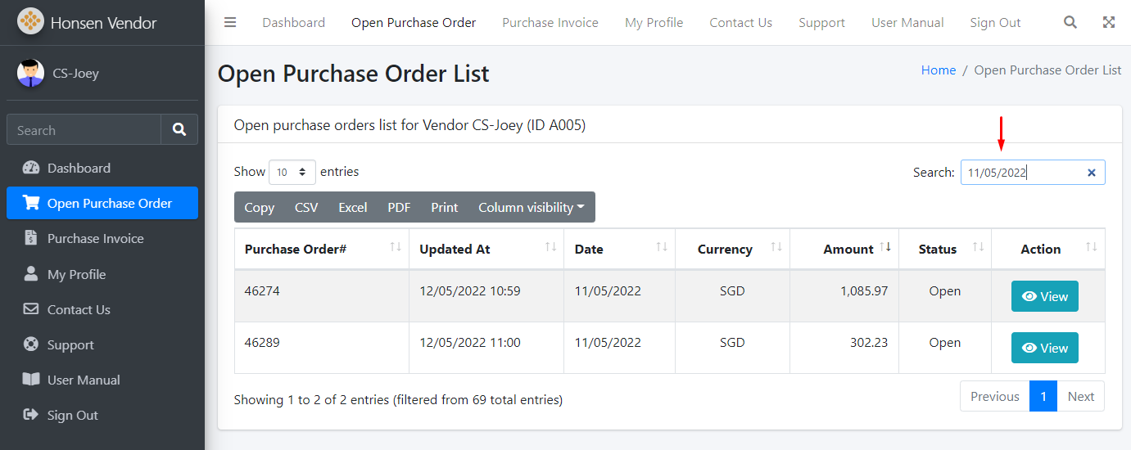Export the table using Excel button

(x=352, y=207)
